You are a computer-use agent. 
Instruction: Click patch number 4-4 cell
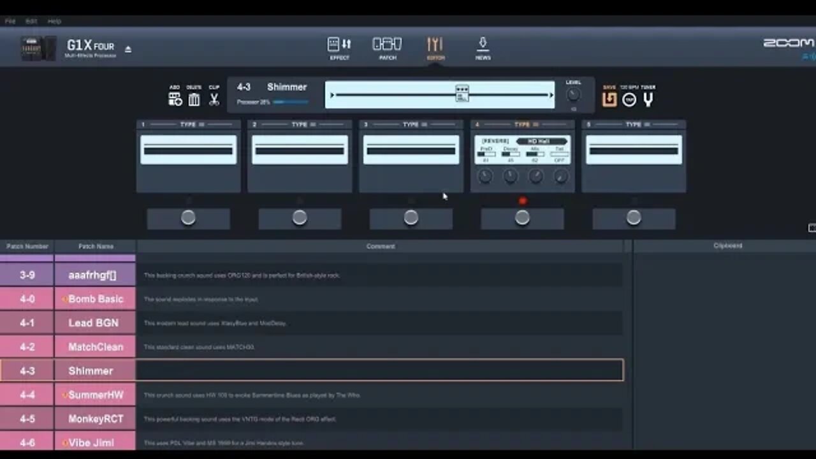tap(27, 395)
